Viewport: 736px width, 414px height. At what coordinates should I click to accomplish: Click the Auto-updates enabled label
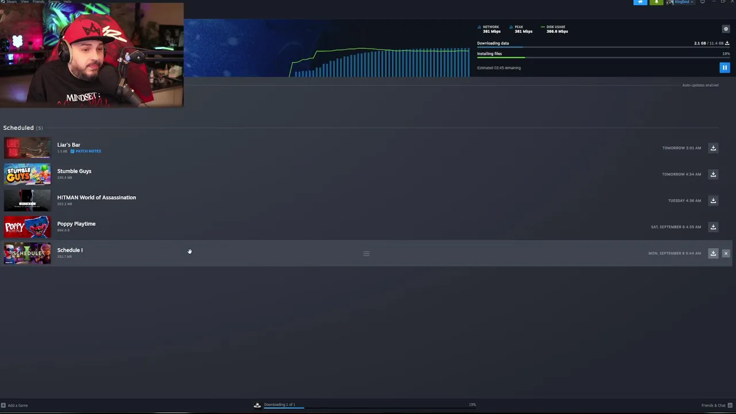pyautogui.click(x=700, y=85)
